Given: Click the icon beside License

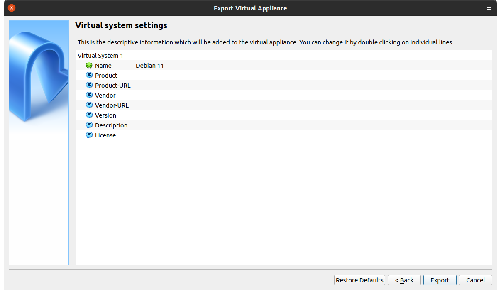Looking at the screenshot, I should click(x=89, y=135).
